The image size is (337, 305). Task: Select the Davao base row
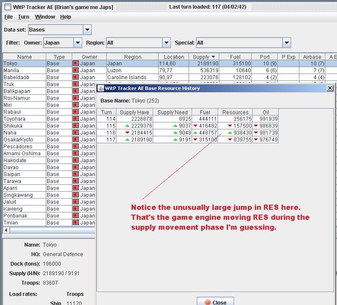(49, 167)
